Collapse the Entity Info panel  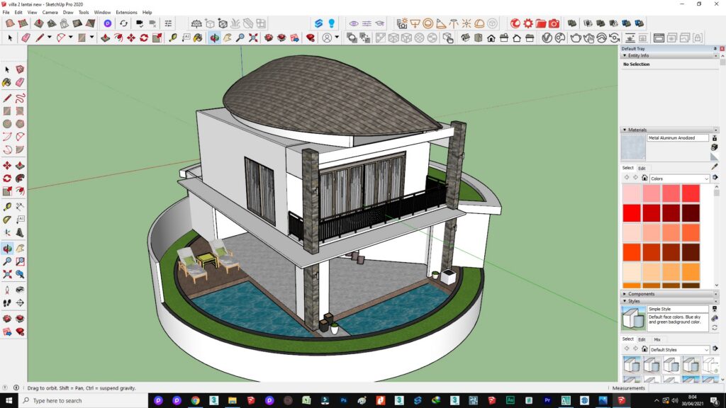point(624,55)
